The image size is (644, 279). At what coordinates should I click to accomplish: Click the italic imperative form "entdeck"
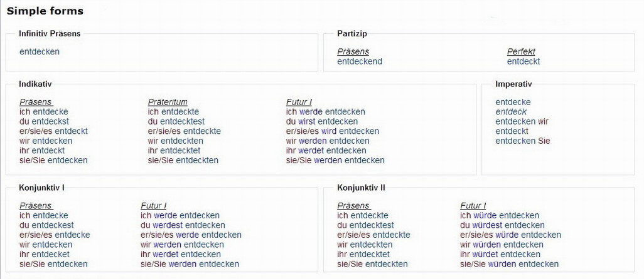click(511, 112)
